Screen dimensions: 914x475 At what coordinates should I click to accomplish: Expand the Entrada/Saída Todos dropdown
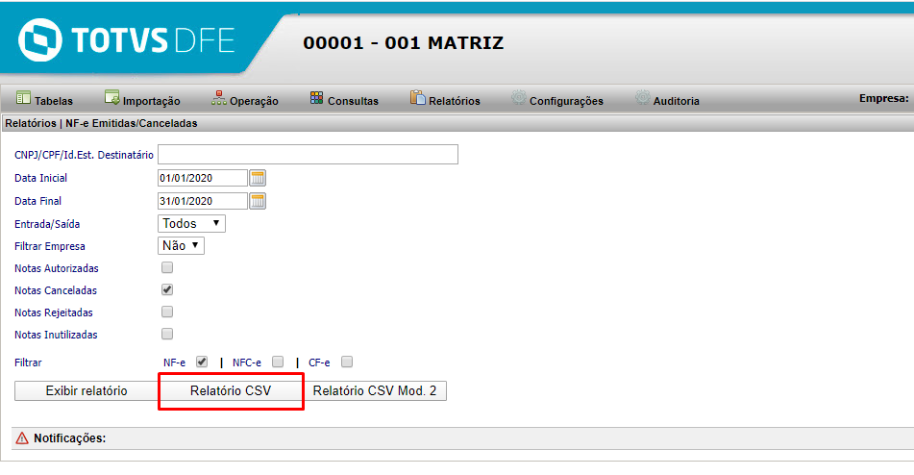point(191,223)
